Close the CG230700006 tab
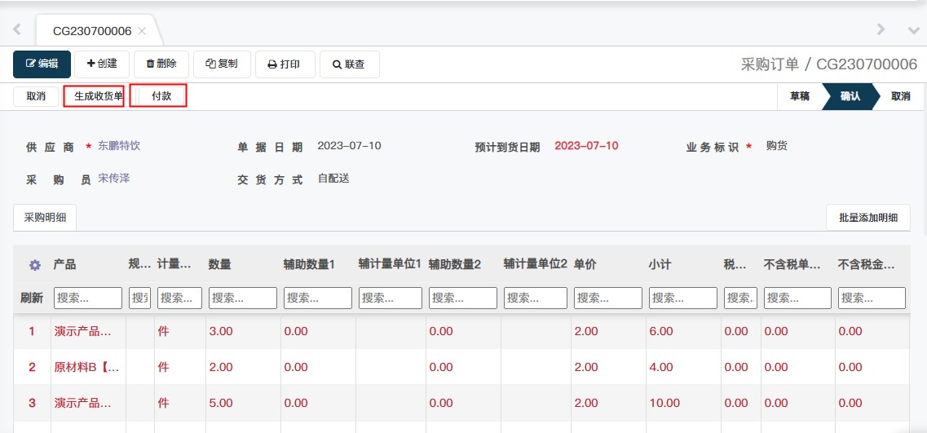The height and width of the screenshot is (433, 927). tap(142, 31)
